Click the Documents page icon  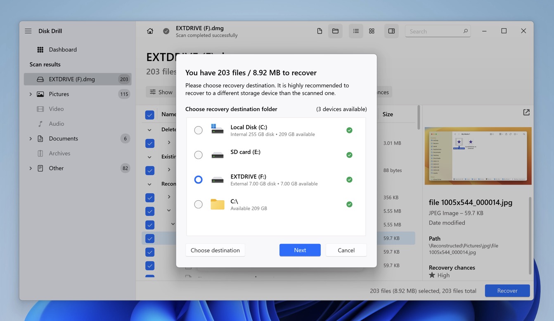point(40,138)
